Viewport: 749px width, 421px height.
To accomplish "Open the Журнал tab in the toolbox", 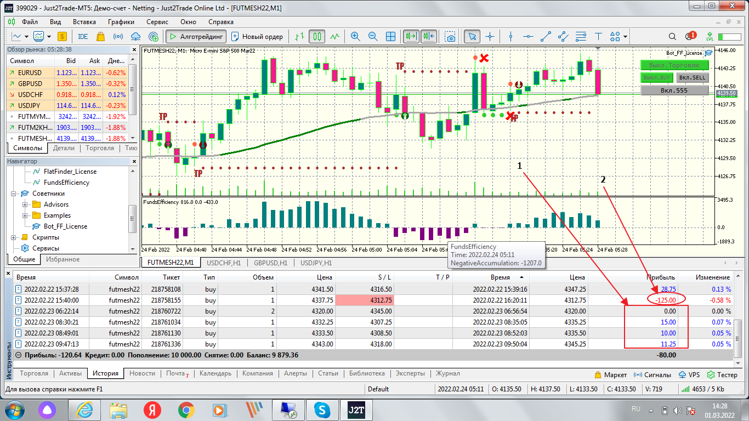I will pos(447,374).
